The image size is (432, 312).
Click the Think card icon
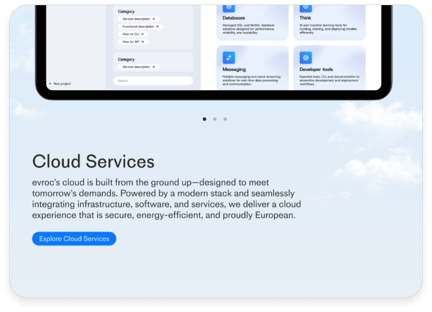click(306, 8)
